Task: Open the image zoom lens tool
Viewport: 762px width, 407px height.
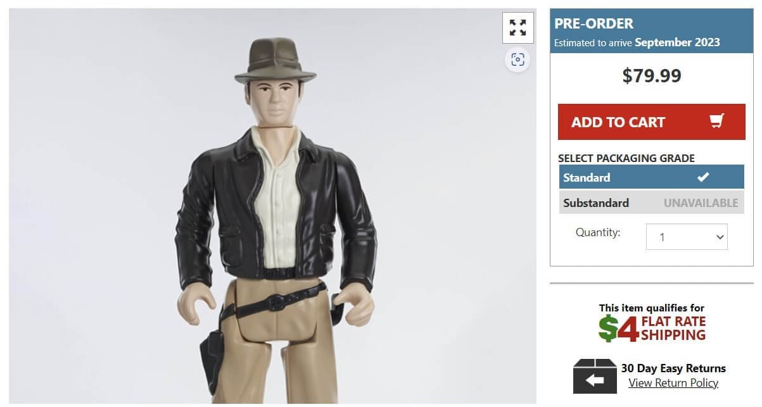Action: coord(518,59)
